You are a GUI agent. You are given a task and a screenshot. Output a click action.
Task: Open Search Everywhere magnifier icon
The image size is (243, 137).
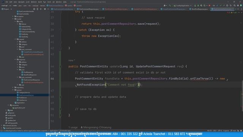235,6
